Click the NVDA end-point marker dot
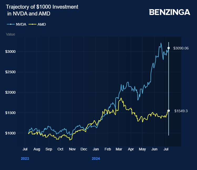This screenshot has height=170, width=197. tap(169, 48)
